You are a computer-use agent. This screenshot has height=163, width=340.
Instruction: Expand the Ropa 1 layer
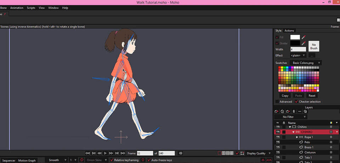(x=297, y=137)
